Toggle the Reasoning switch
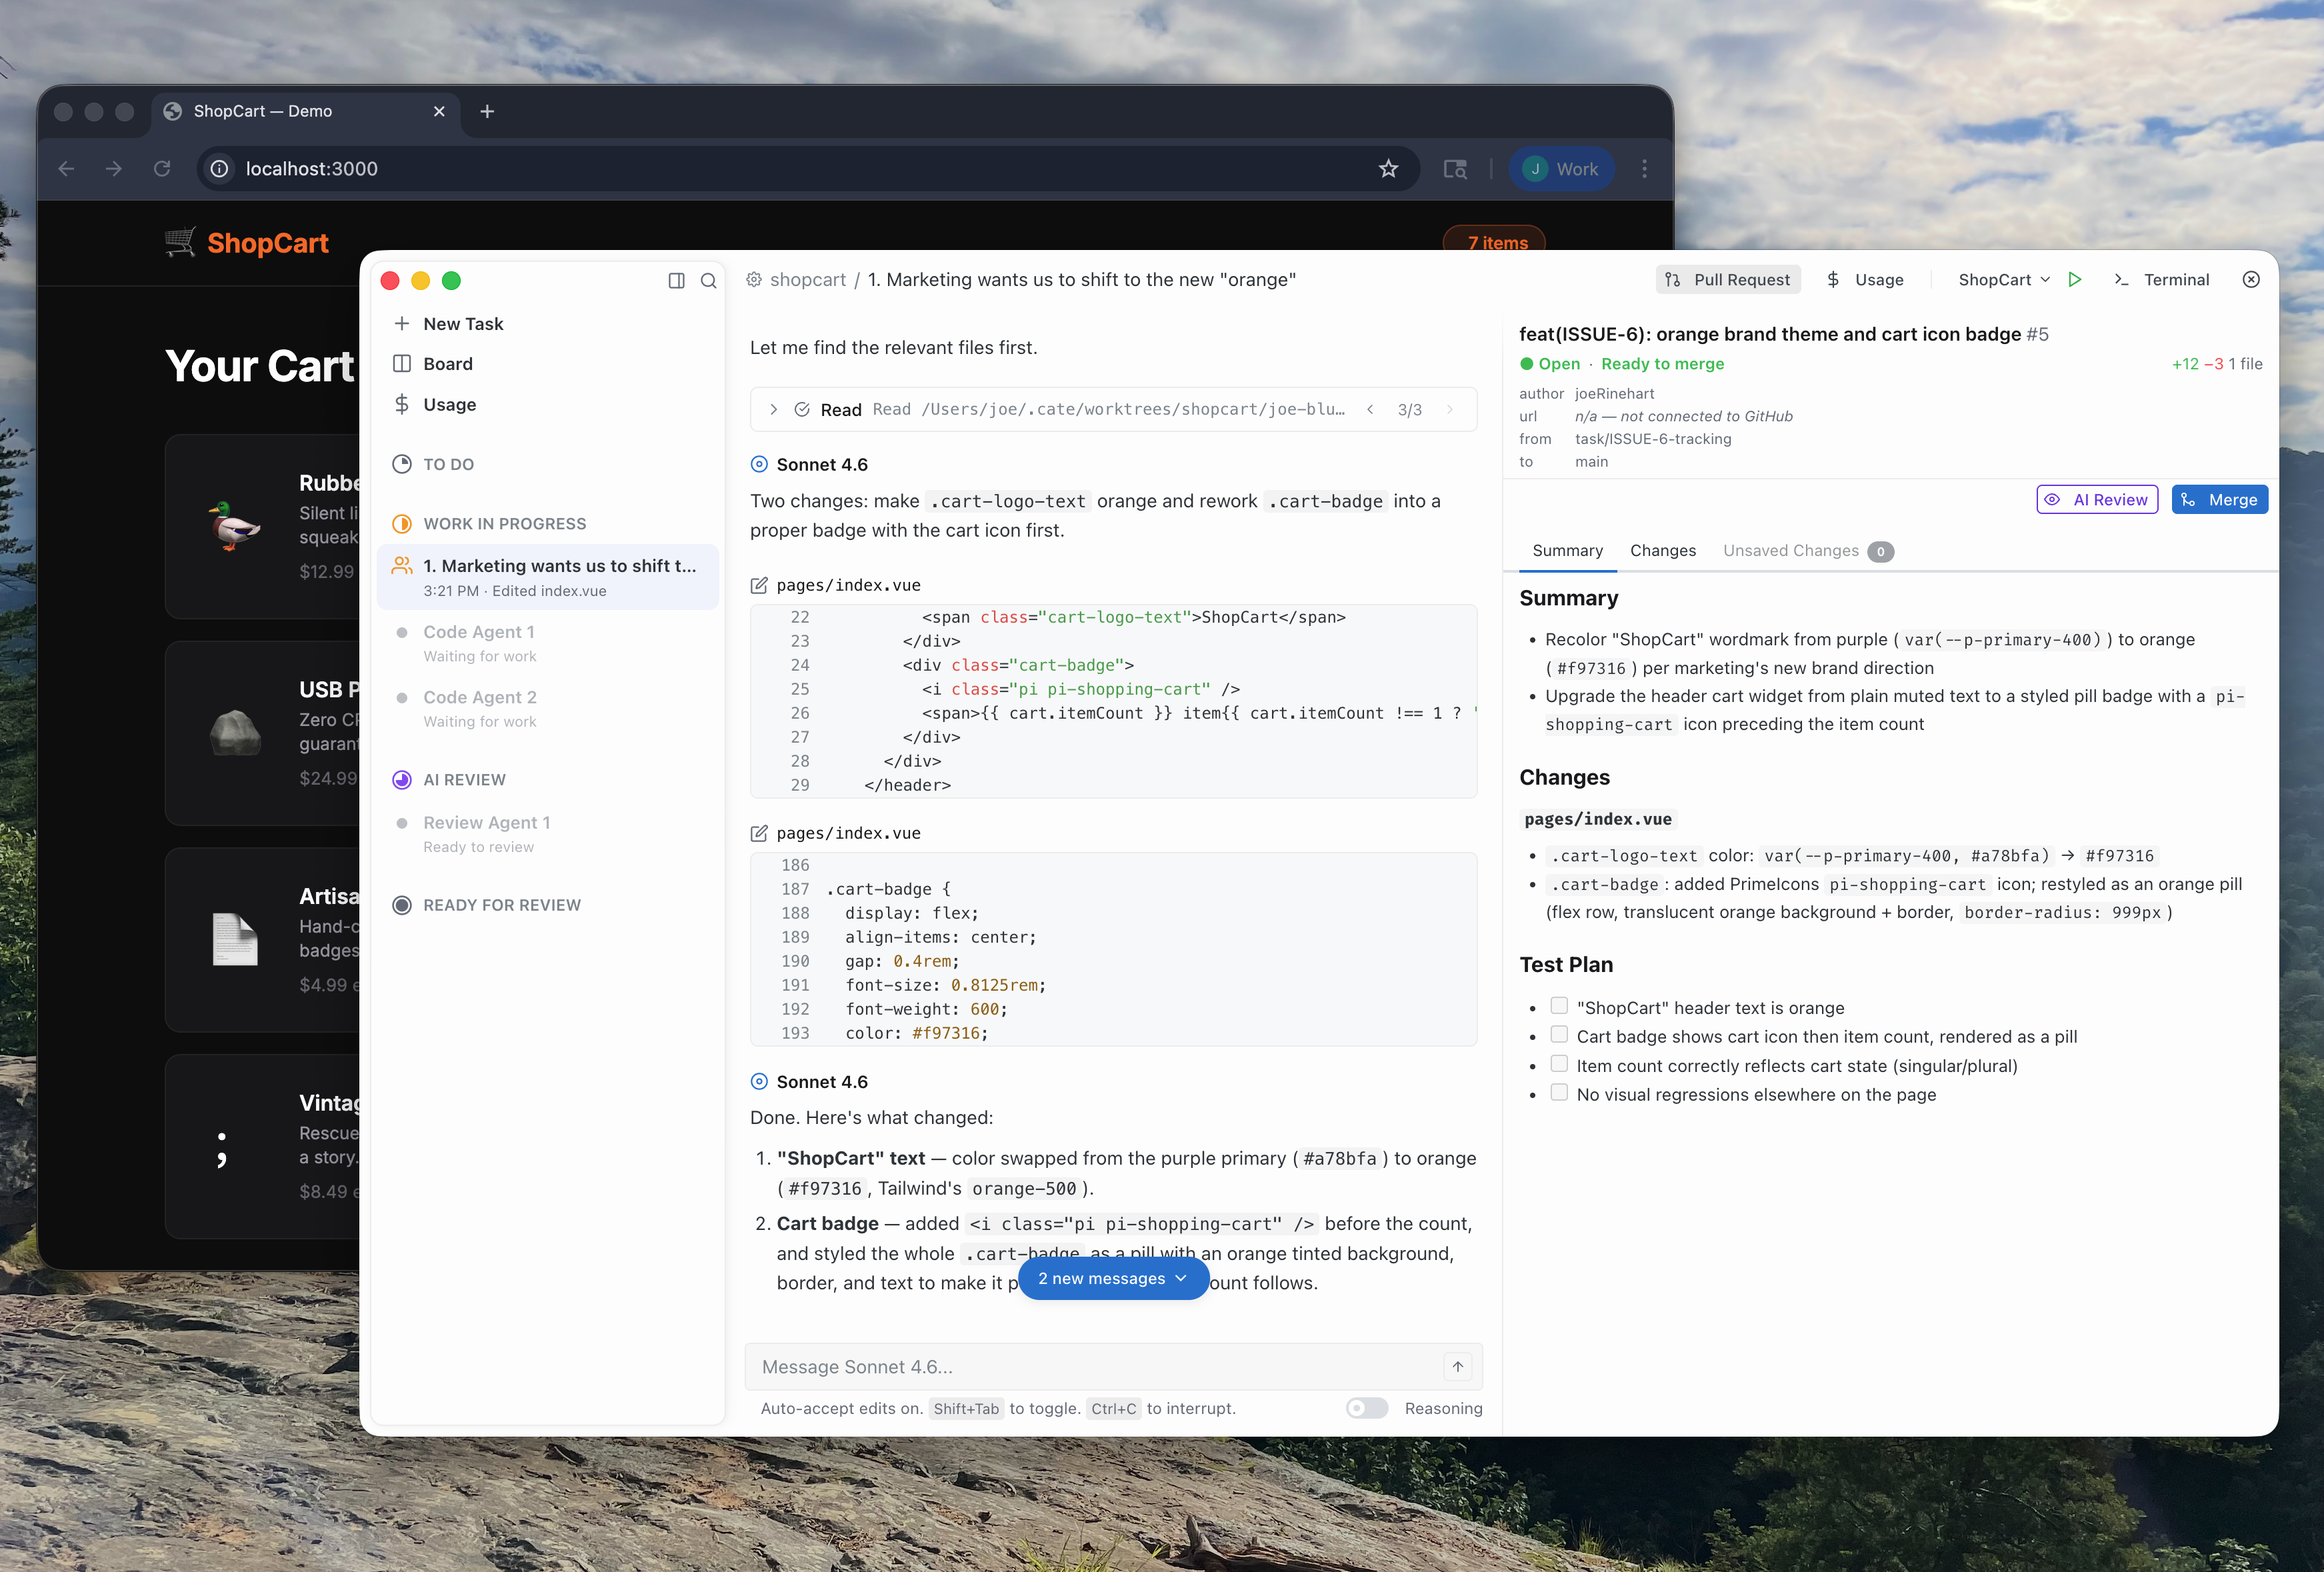 1366,1408
